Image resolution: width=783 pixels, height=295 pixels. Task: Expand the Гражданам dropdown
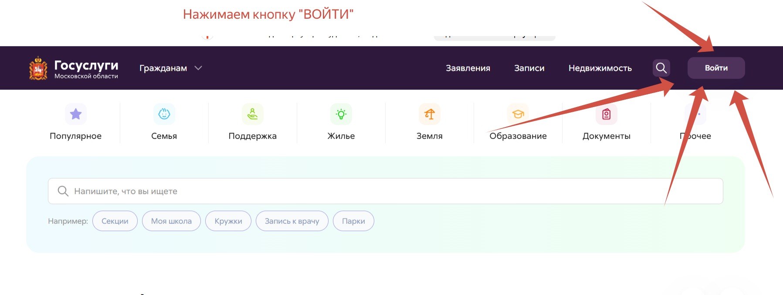171,68
